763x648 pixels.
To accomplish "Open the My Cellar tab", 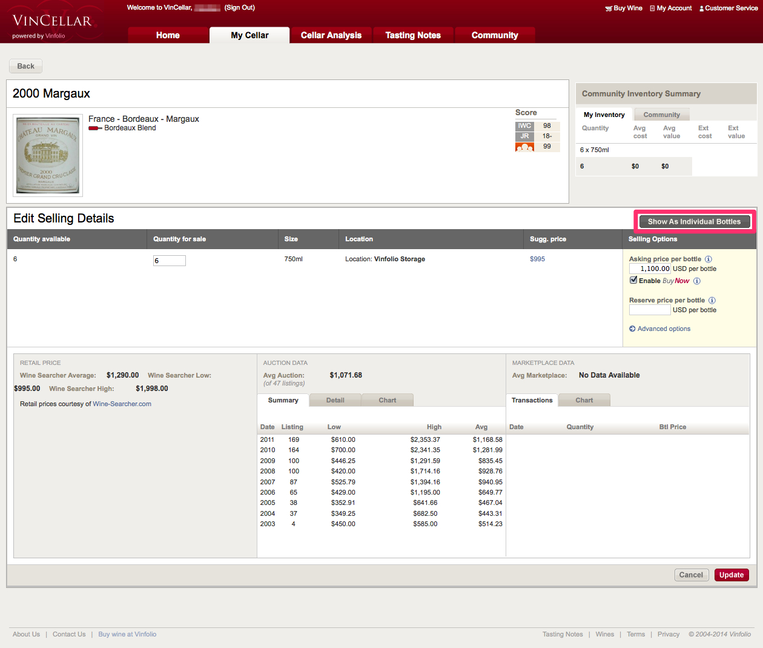I will tap(249, 35).
